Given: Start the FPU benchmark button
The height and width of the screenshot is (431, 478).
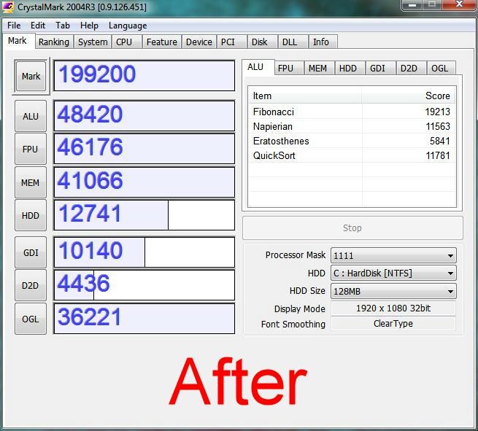Looking at the screenshot, I should 31,150.
